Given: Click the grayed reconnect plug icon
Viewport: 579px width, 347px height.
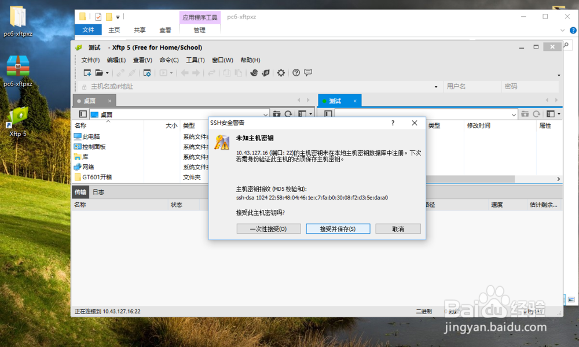Looking at the screenshot, I should [120, 73].
